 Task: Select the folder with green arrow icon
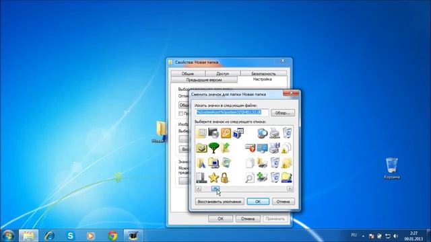226,148
